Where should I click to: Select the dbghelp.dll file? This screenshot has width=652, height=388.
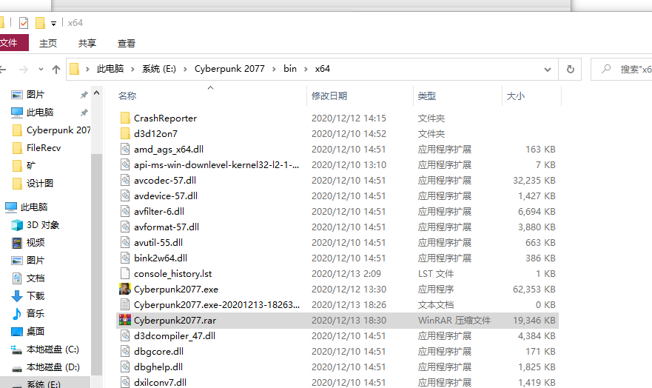[158, 367]
